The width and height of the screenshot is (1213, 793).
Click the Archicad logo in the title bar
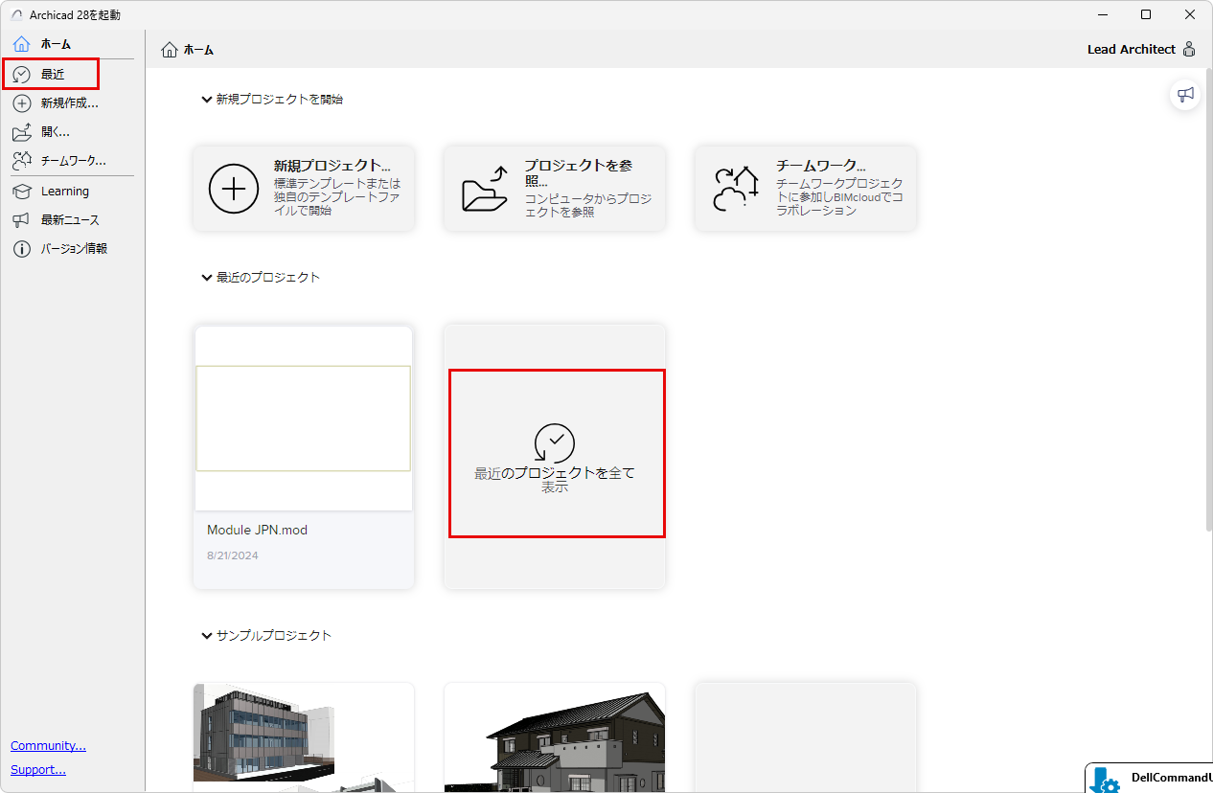(16, 14)
